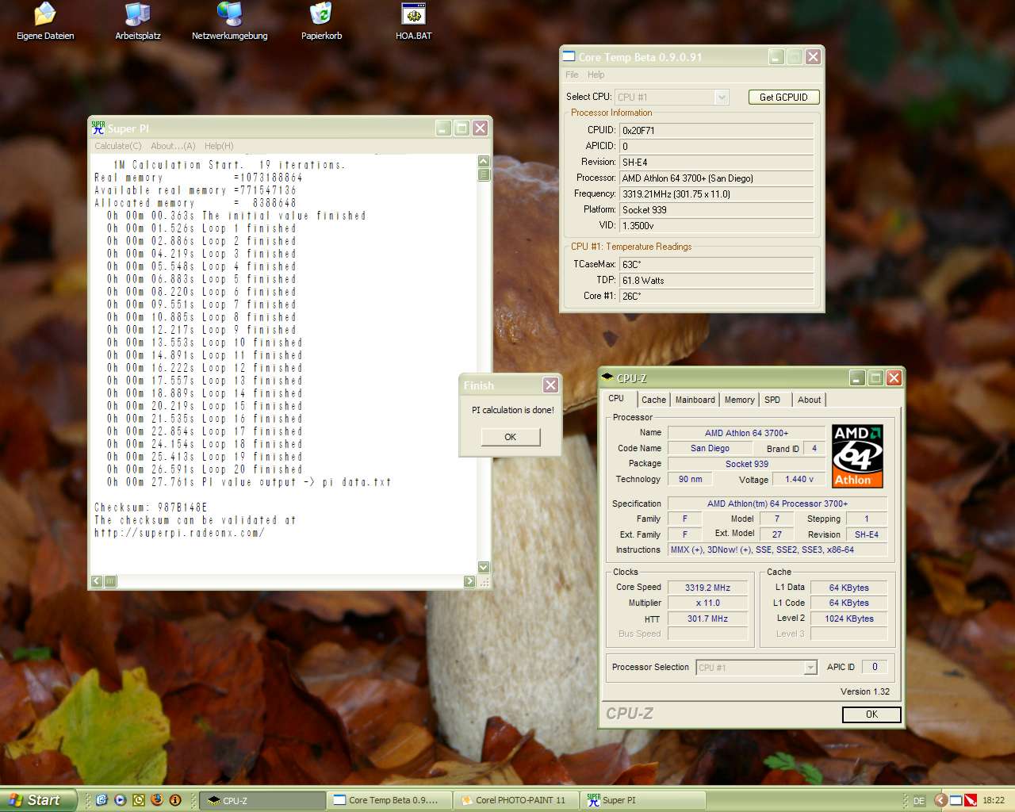The image size is (1015, 812).
Task: Click Super PI horizontal scrollbar right arrow
Action: tap(469, 581)
